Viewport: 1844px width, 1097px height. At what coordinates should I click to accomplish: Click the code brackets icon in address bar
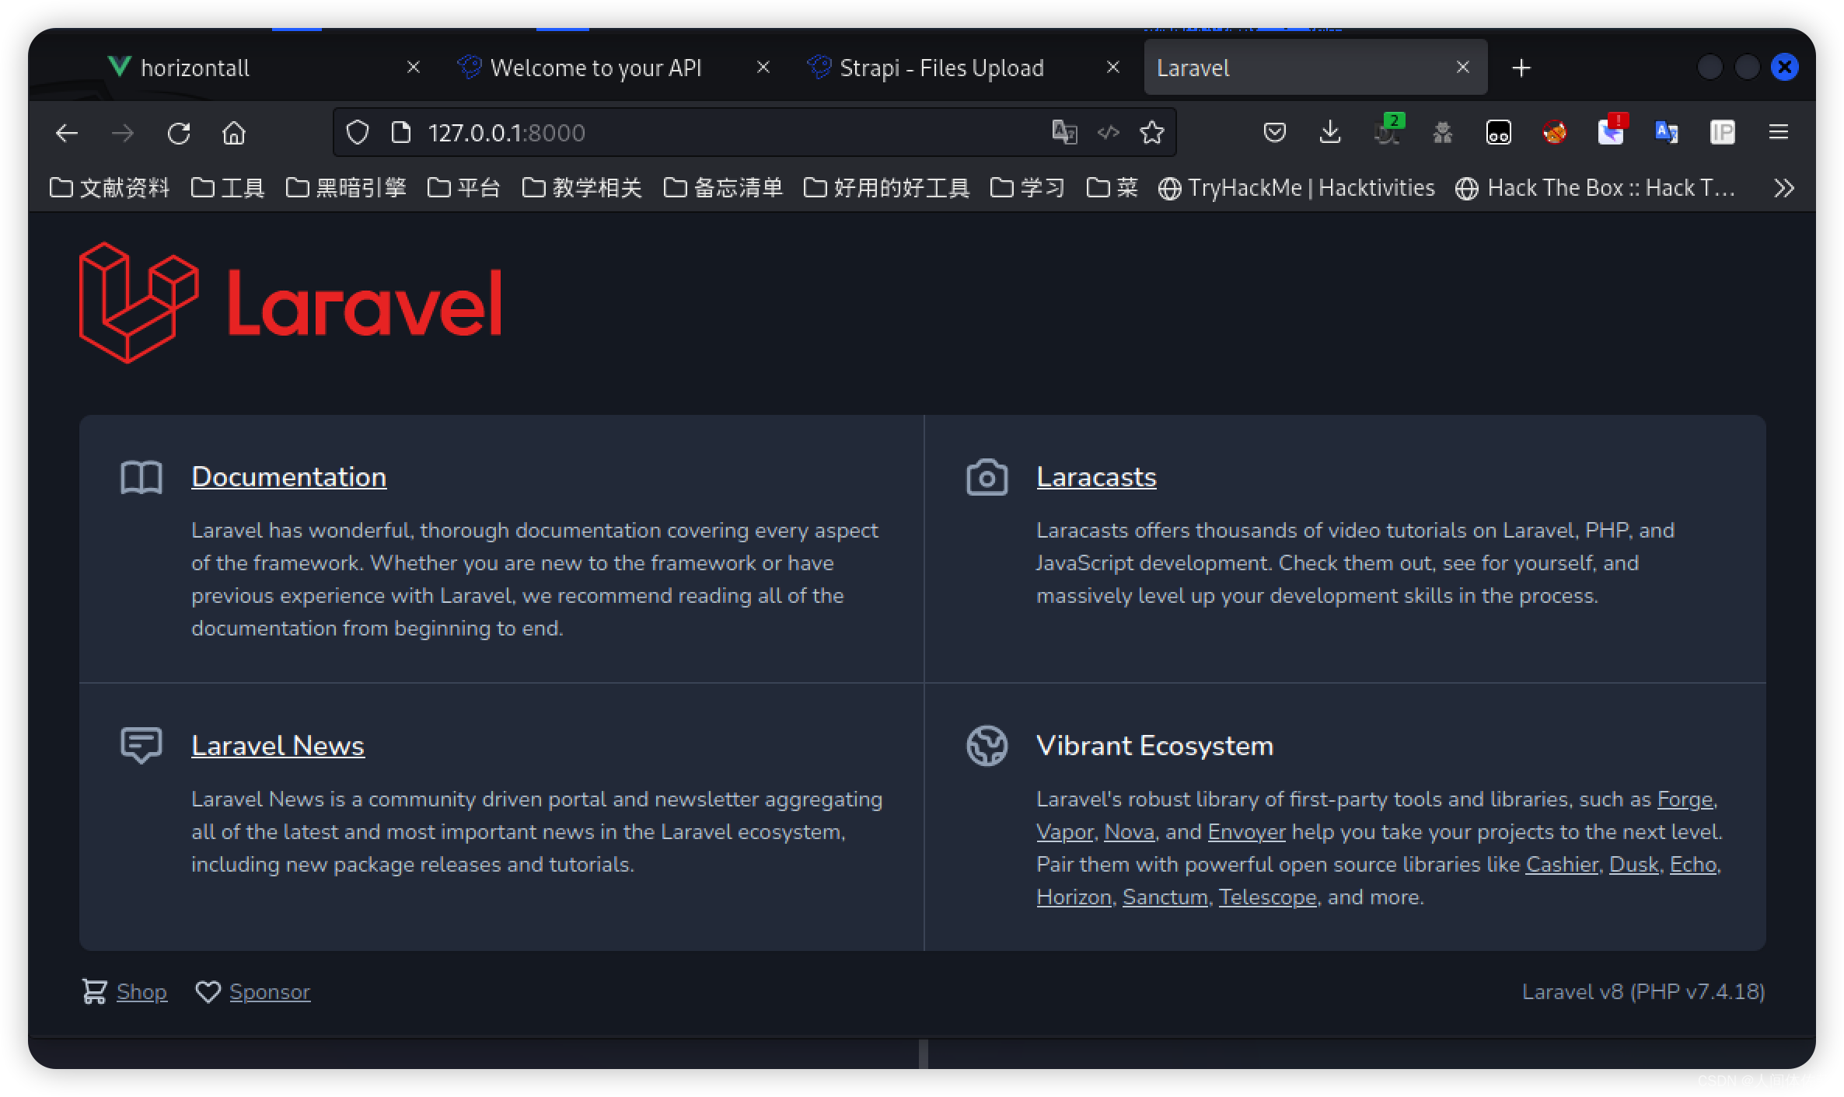(x=1109, y=133)
